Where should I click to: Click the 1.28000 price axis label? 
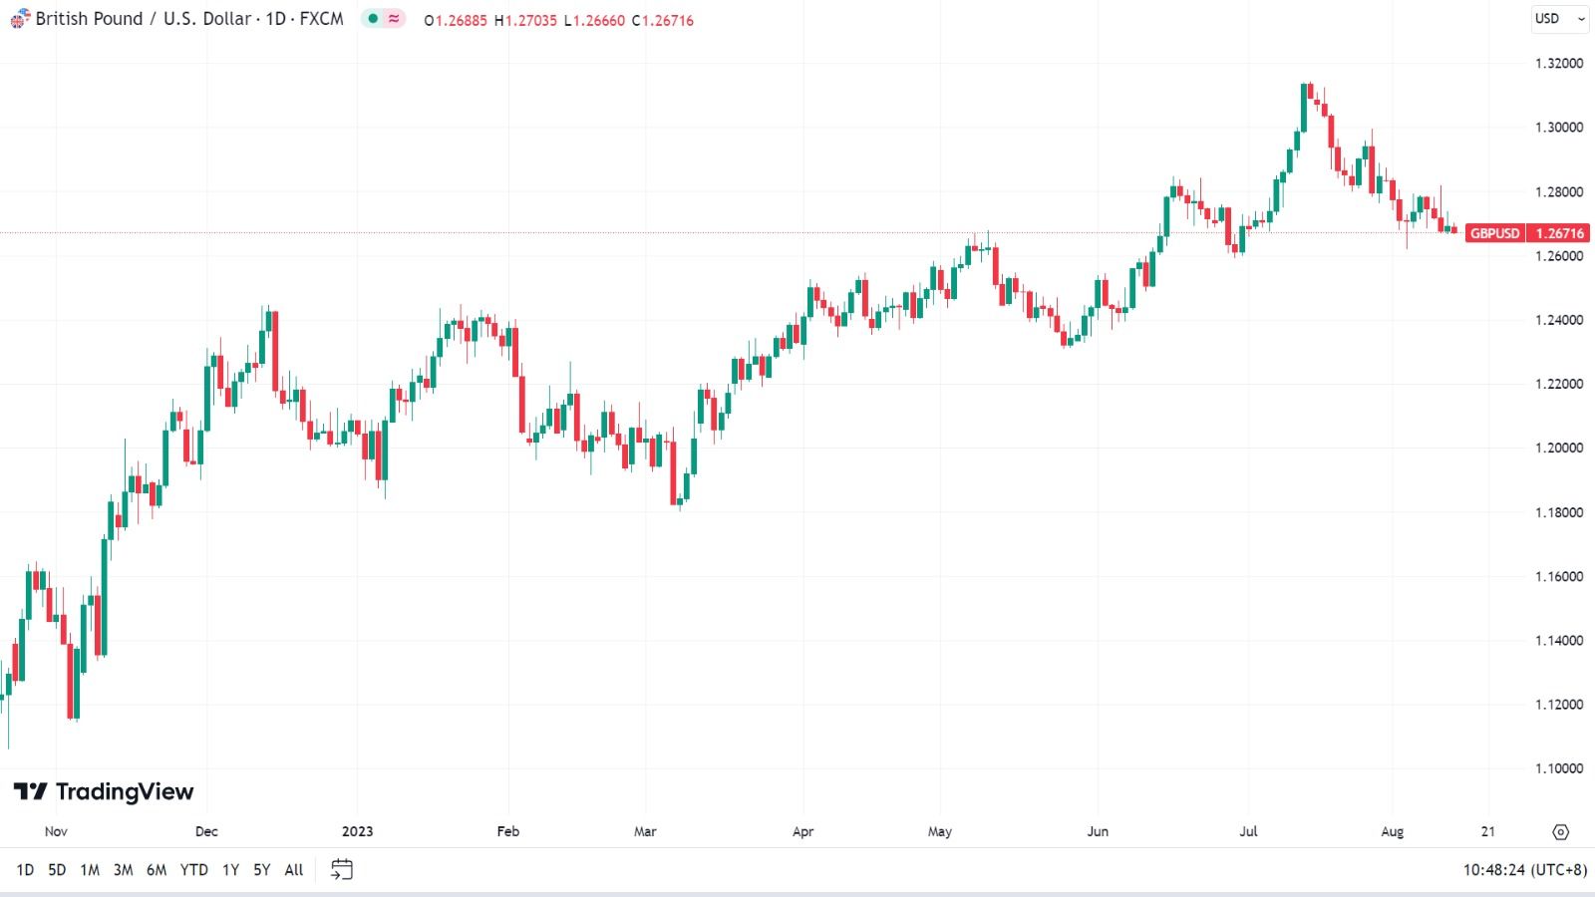pos(1559,191)
